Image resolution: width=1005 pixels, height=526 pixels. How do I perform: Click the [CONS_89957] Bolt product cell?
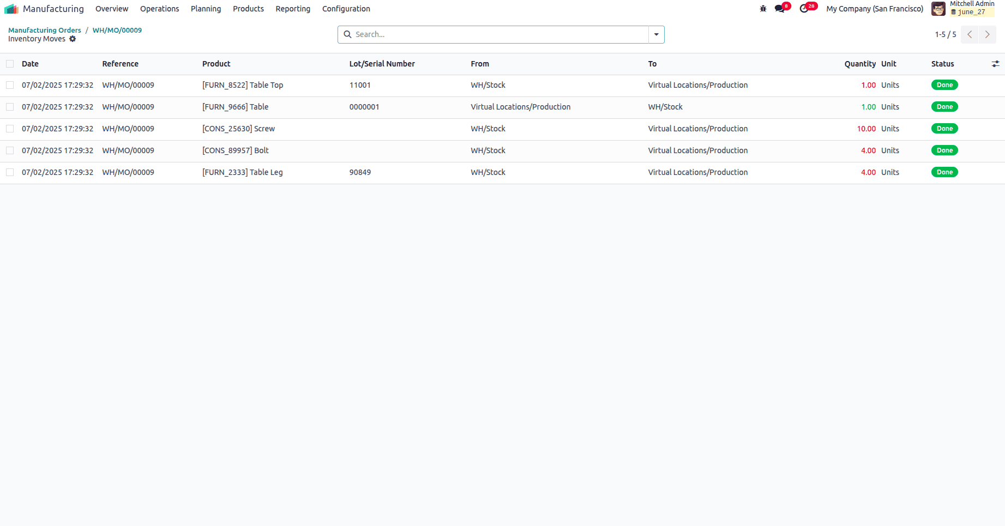[236, 150]
